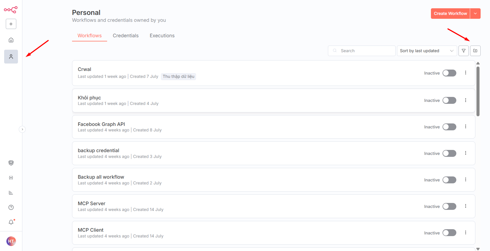Activate the MCP Client toggle
Viewport: 490px width, 251px height.
click(449, 233)
